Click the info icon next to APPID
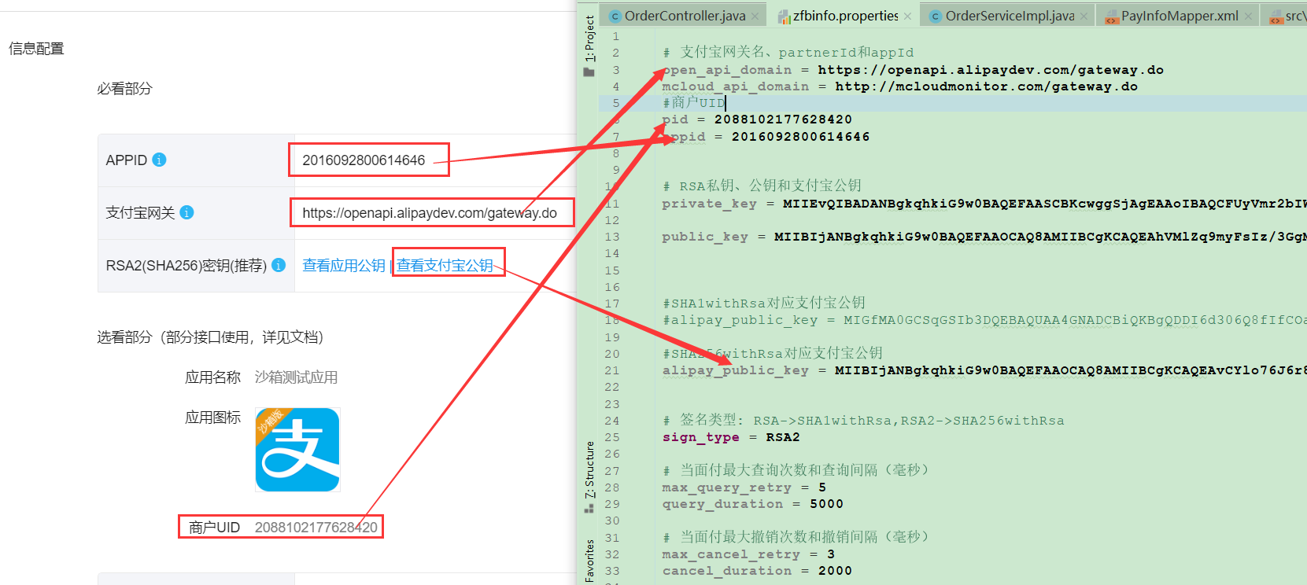This screenshot has height=585, width=1307. coord(159,160)
